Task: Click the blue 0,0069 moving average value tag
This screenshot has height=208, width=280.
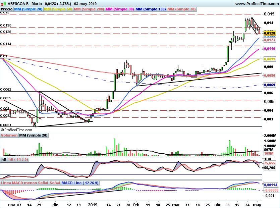Action: tap(270, 85)
